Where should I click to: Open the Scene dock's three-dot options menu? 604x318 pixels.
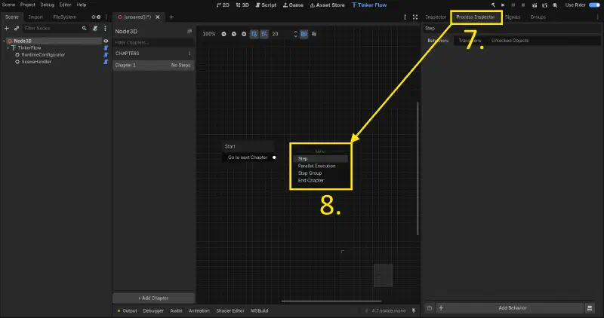[105, 28]
